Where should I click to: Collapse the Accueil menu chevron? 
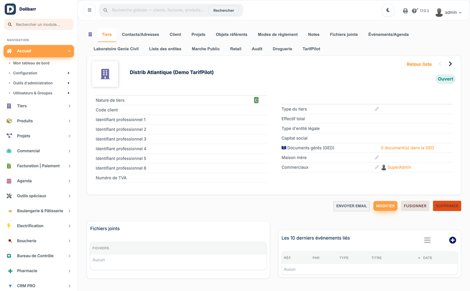tap(69, 51)
